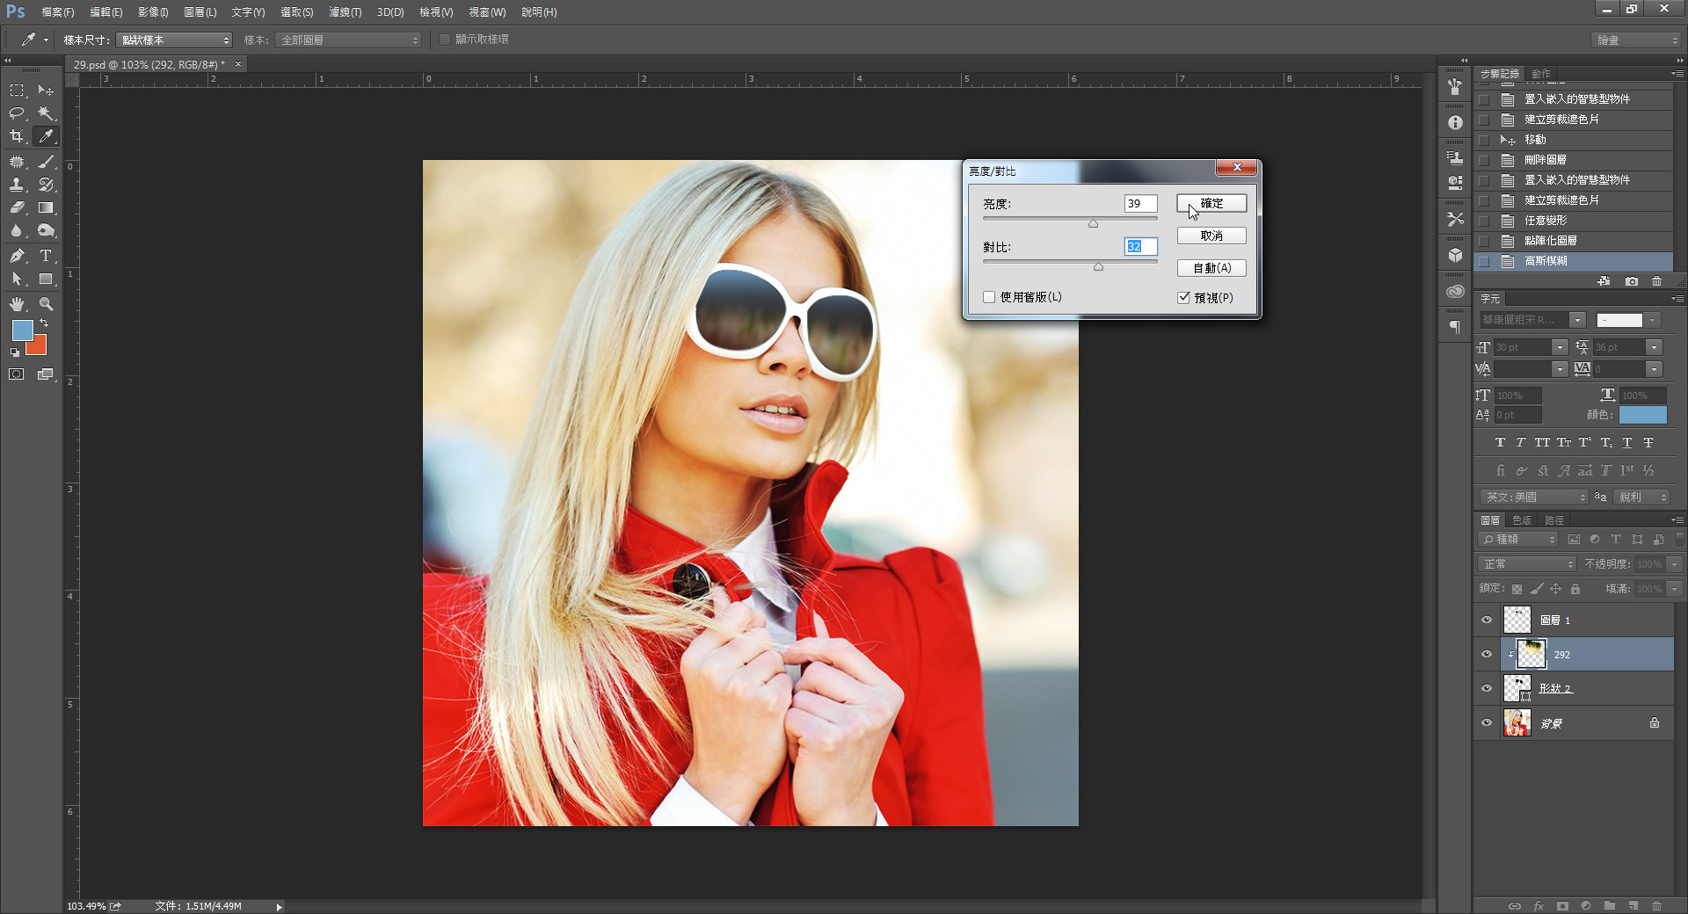1688x914 pixels.
Task: Click the delete layer trash icon
Action: (1656, 905)
